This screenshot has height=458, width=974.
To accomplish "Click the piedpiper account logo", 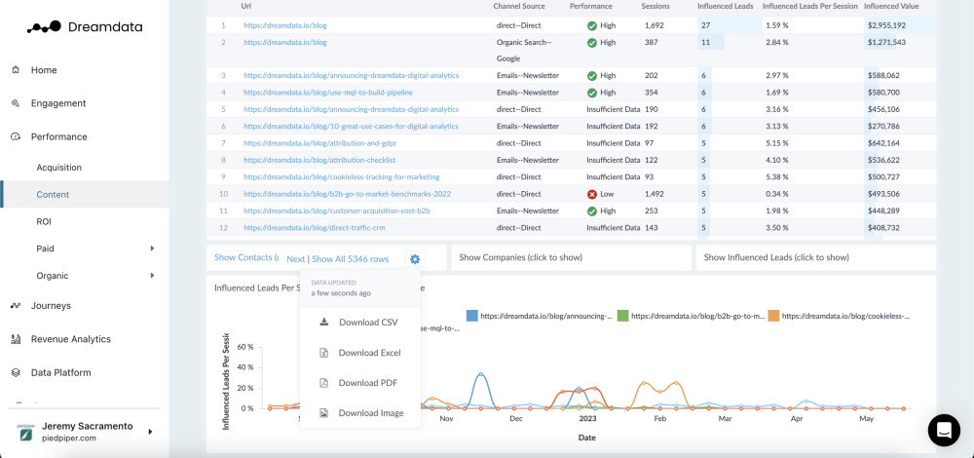I will tap(25, 432).
